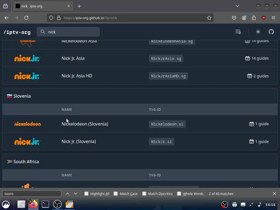280x210 pixels.
Task: Save page to Pocket
Action: point(234,18)
